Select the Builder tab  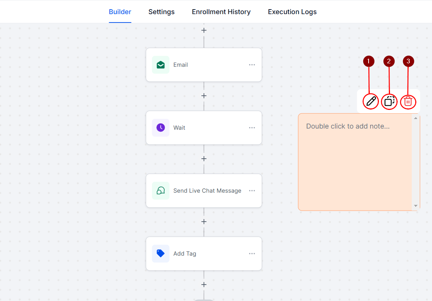[120, 12]
